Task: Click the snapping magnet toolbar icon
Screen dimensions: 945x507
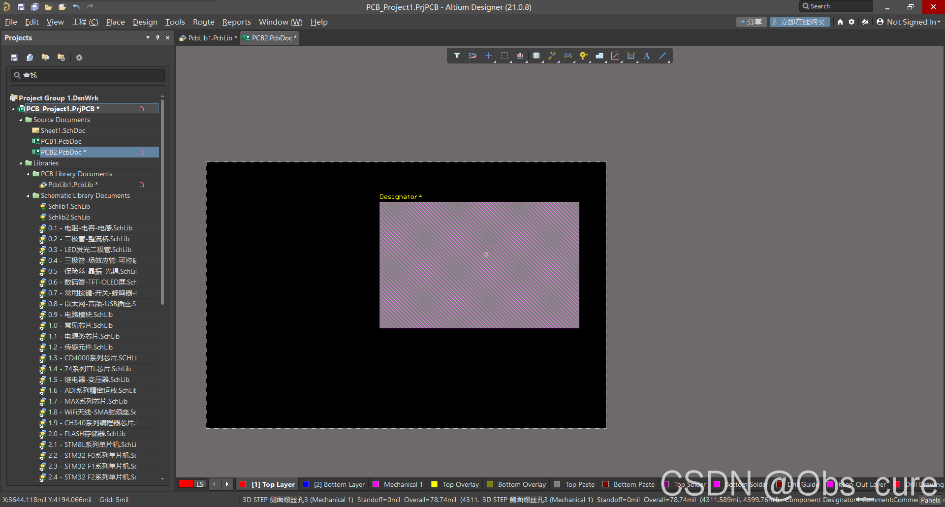Action: 472,56
